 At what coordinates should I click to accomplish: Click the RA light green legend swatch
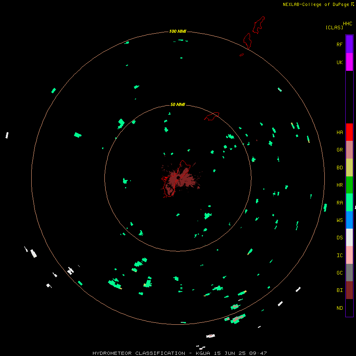(349, 203)
